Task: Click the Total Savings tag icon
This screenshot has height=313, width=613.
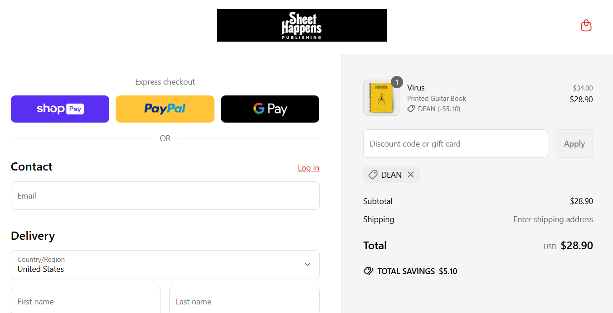Action: (x=368, y=271)
